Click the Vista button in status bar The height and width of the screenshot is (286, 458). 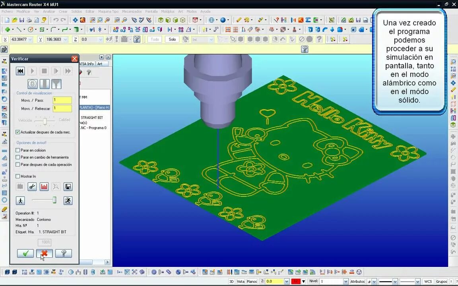coord(241,281)
